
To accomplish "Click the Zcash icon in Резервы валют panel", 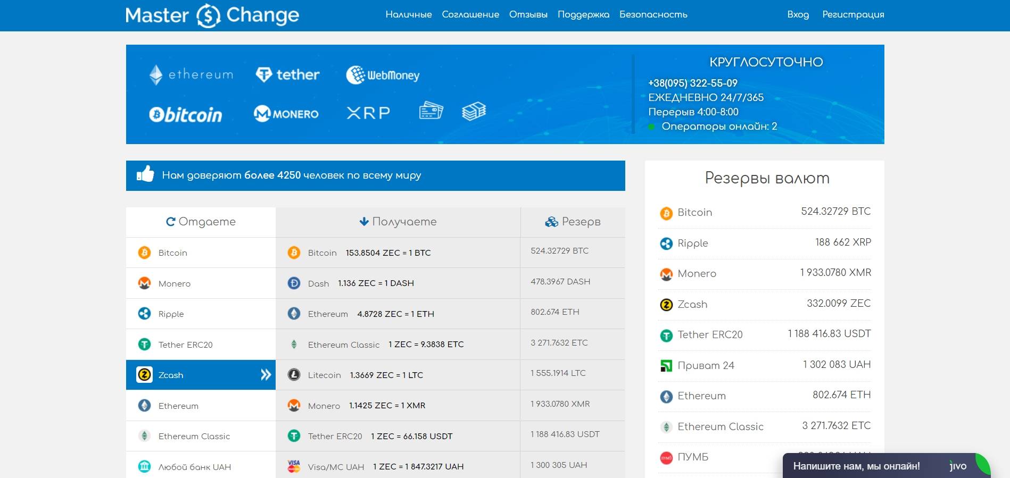I will click(x=666, y=305).
